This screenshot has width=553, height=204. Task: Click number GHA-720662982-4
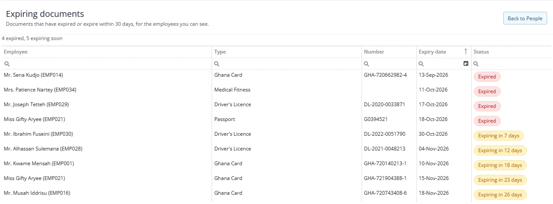(x=386, y=75)
